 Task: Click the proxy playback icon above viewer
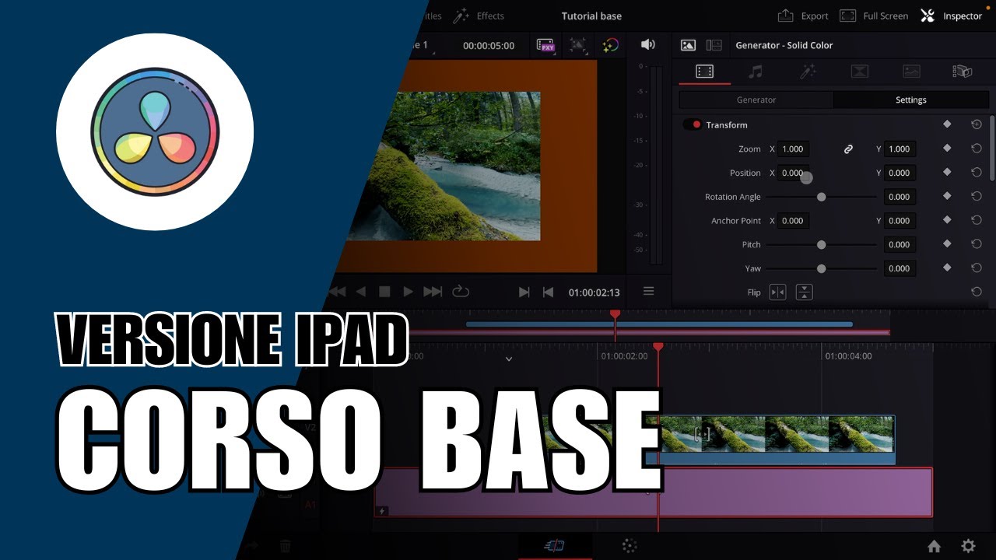[545, 45]
